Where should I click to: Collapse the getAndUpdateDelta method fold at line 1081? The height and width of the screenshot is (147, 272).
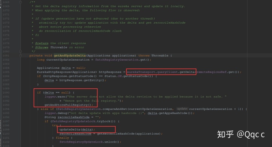pyautogui.click(x=20, y=55)
